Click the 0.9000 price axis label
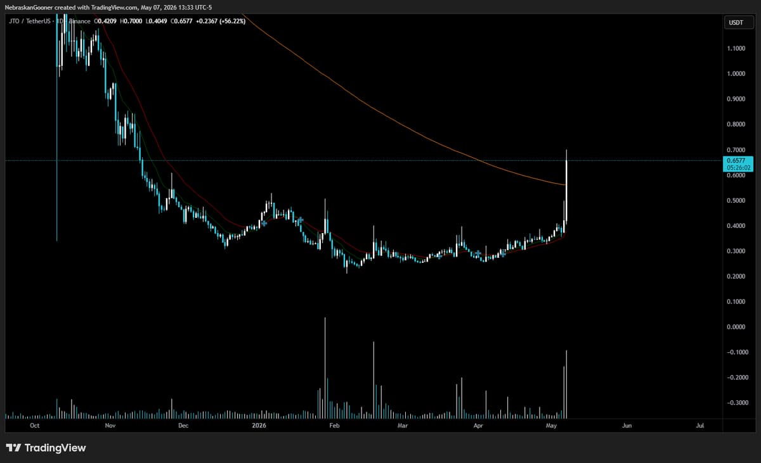Screen dimensions: 761x463 point(736,99)
